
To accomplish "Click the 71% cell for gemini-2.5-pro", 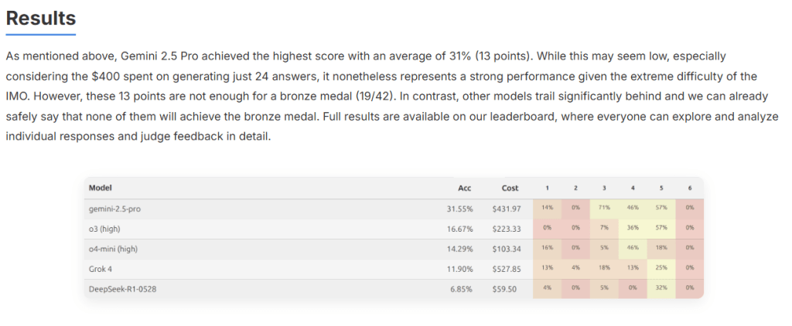I will tap(604, 209).
